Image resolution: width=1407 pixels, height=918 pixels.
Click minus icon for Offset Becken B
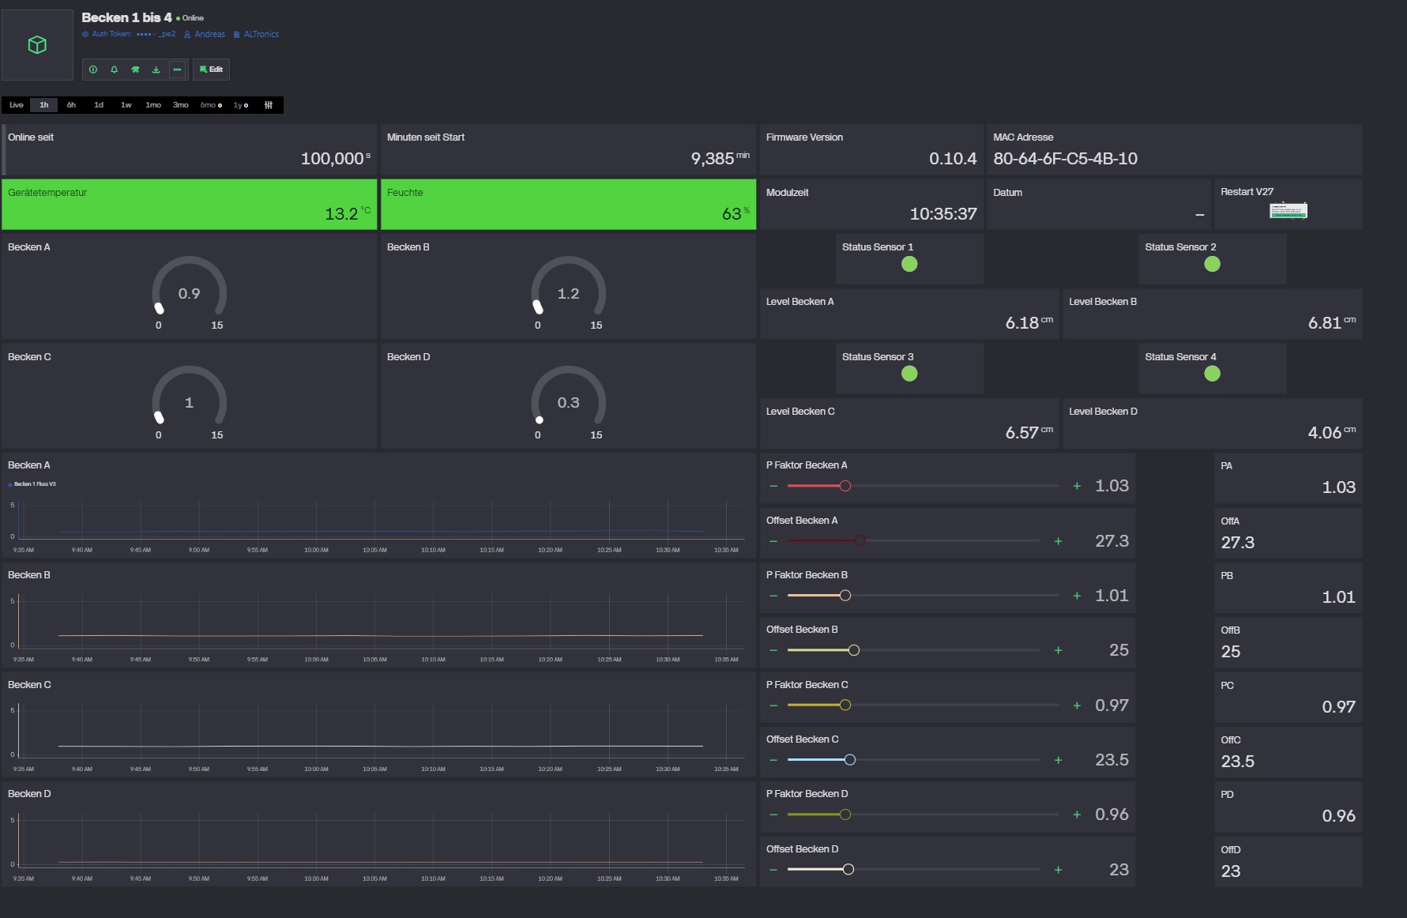point(773,650)
